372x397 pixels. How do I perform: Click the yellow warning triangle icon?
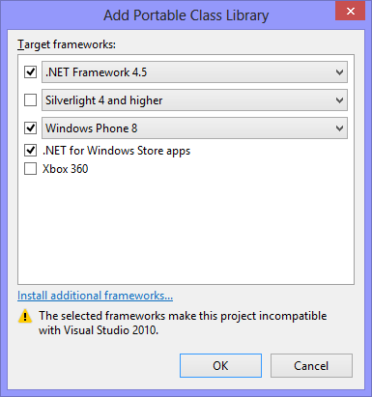(x=25, y=316)
